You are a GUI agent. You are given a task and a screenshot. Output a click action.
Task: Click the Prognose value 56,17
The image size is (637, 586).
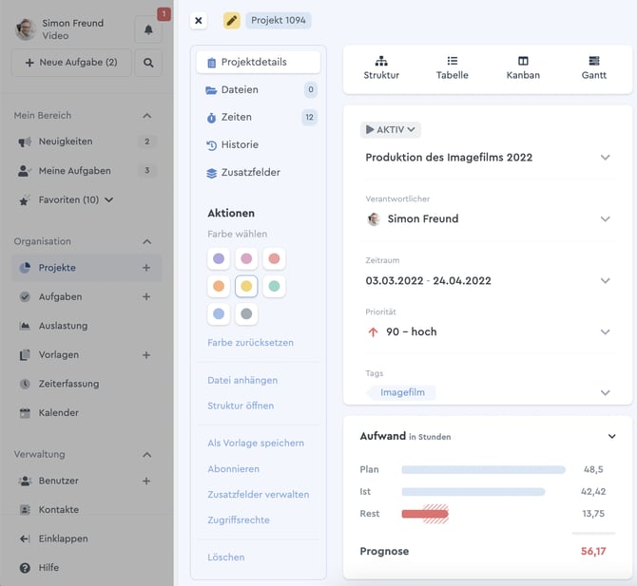(593, 551)
